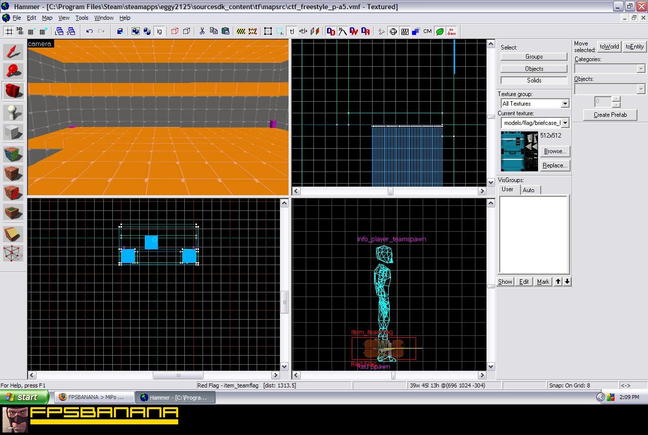Toggle the tl texture lock button
Viewport: 648px width, 435px height.
(x=292, y=31)
